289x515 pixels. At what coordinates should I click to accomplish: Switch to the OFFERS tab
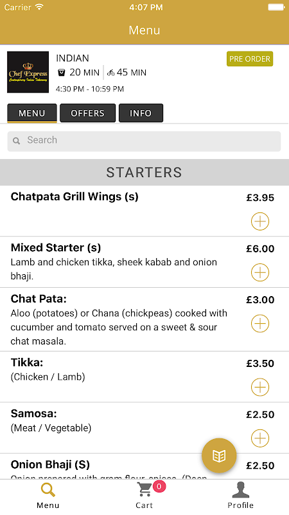pyautogui.click(x=87, y=113)
